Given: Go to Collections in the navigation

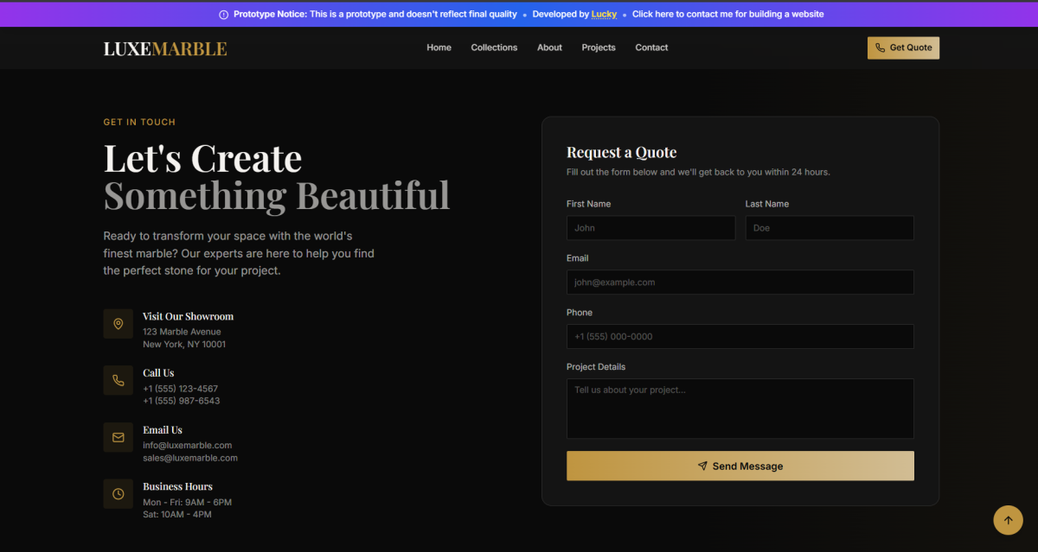Looking at the screenshot, I should (x=494, y=48).
